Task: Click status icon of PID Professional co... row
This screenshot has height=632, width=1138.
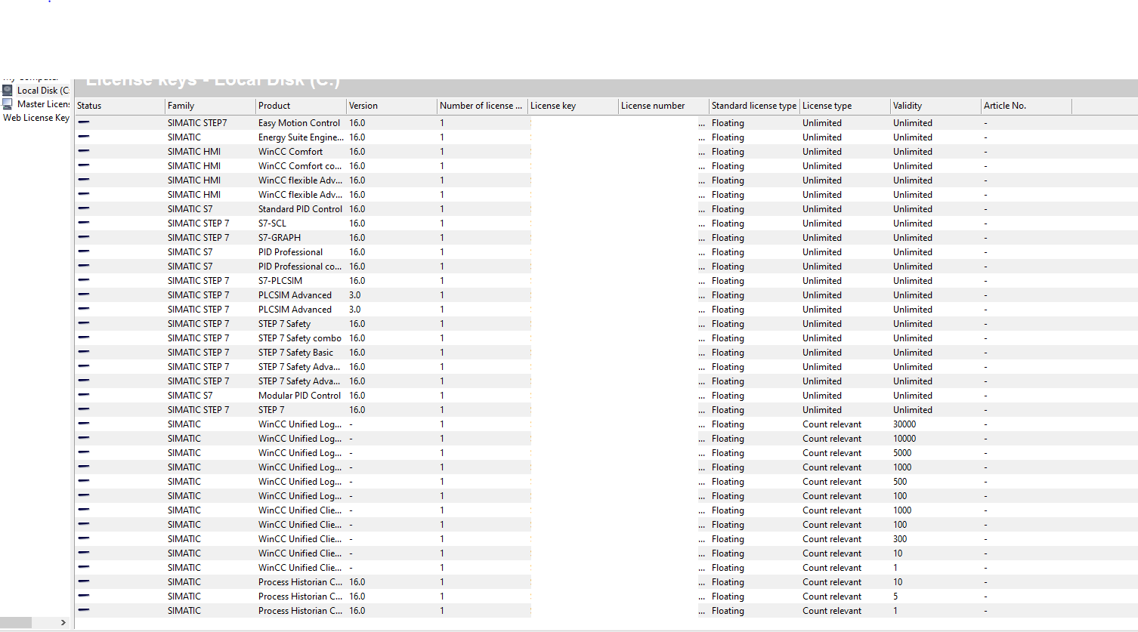Action: (x=83, y=266)
